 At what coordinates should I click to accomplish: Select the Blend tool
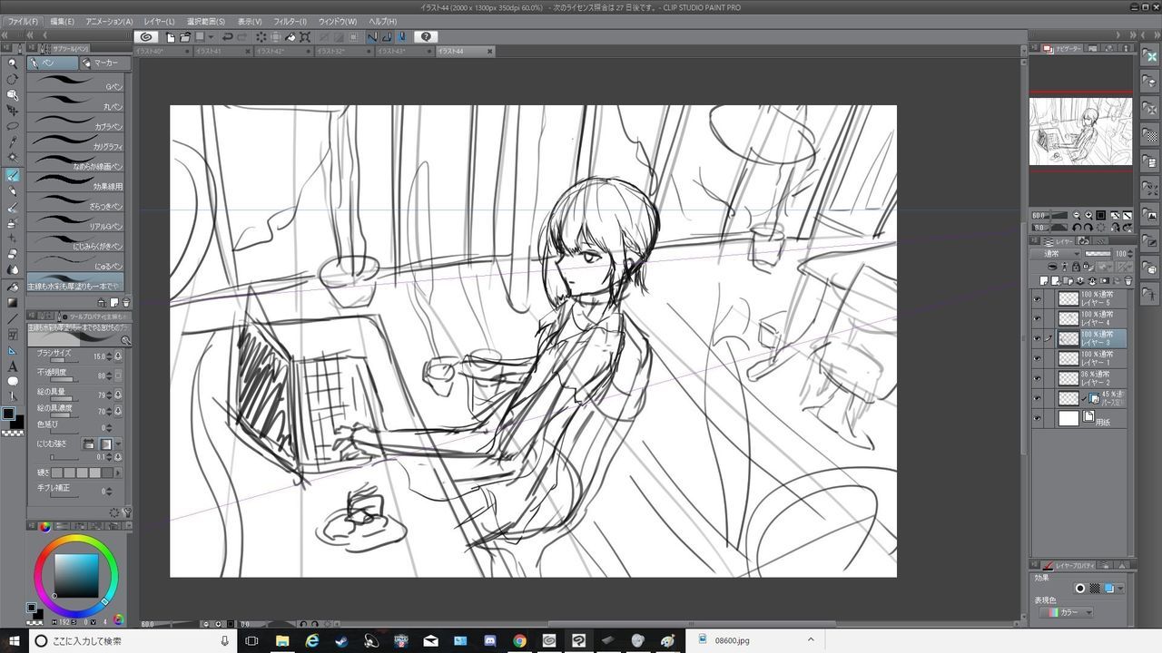13,270
